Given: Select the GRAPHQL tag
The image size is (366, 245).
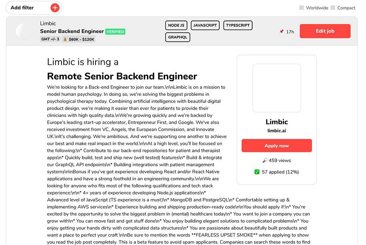Looking at the screenshot, I should point(178,37).
